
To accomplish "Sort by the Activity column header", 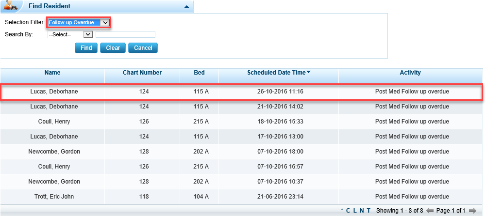I will click(x=410, y=73).
